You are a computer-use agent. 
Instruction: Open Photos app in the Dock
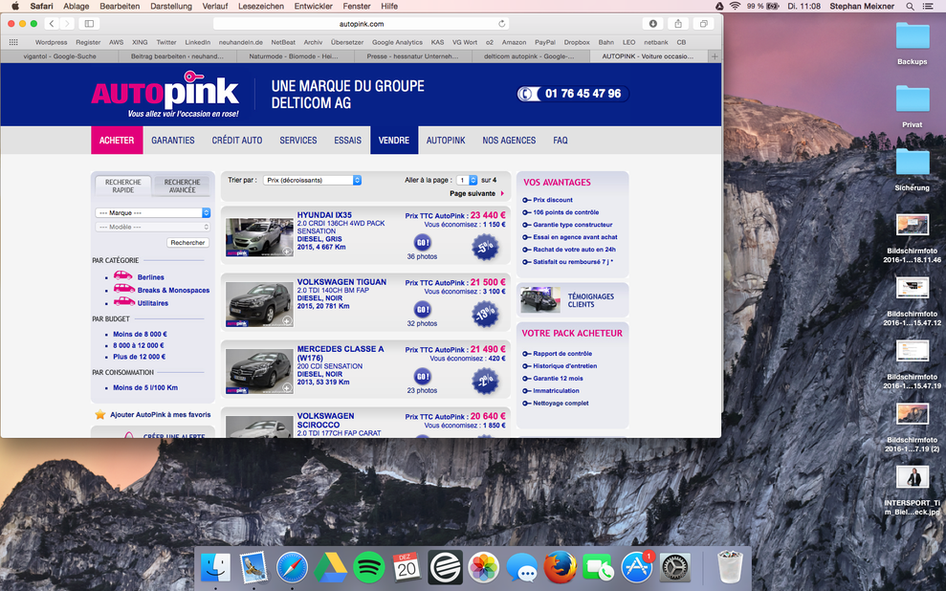click(x=483, y=567)
